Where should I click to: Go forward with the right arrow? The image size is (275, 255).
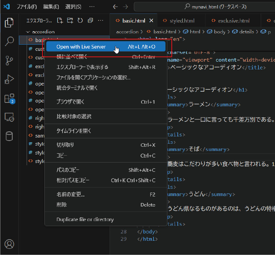125,7
